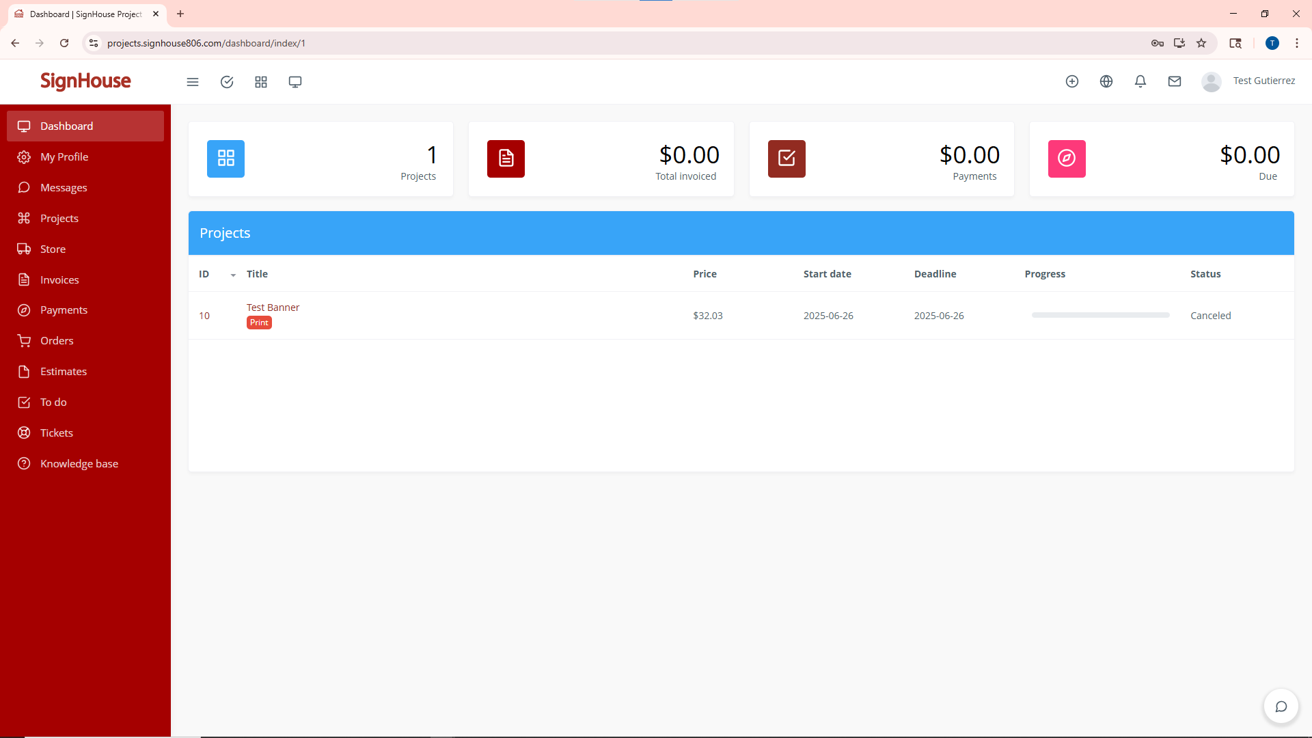Viewport: 1312px width, 738px height.
Task: Switch to the Knowledge base section
Action: 79,463
